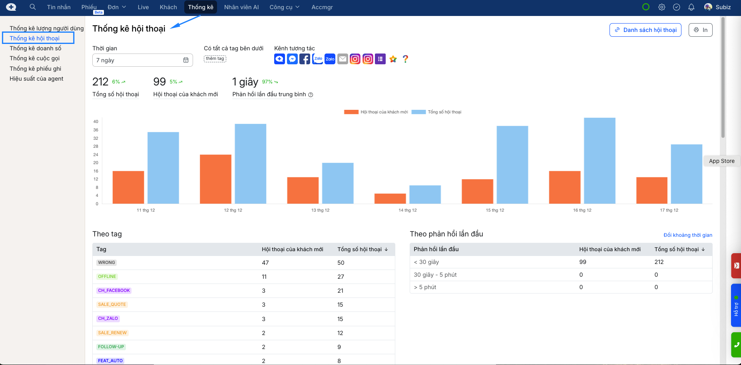Click the colorful question mark channel icon

[405, 59]
